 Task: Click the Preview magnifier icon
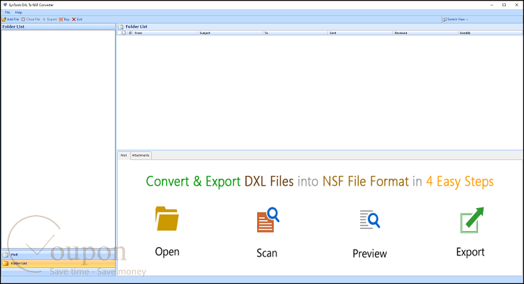[x=369, y=219]
